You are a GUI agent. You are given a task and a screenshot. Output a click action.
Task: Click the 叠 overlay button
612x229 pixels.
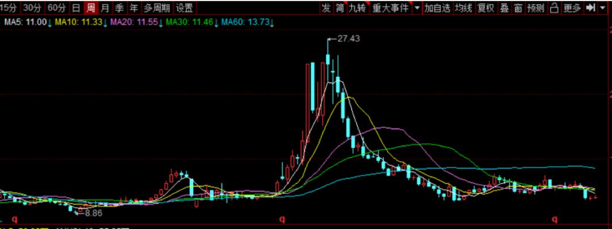point(504,8)
